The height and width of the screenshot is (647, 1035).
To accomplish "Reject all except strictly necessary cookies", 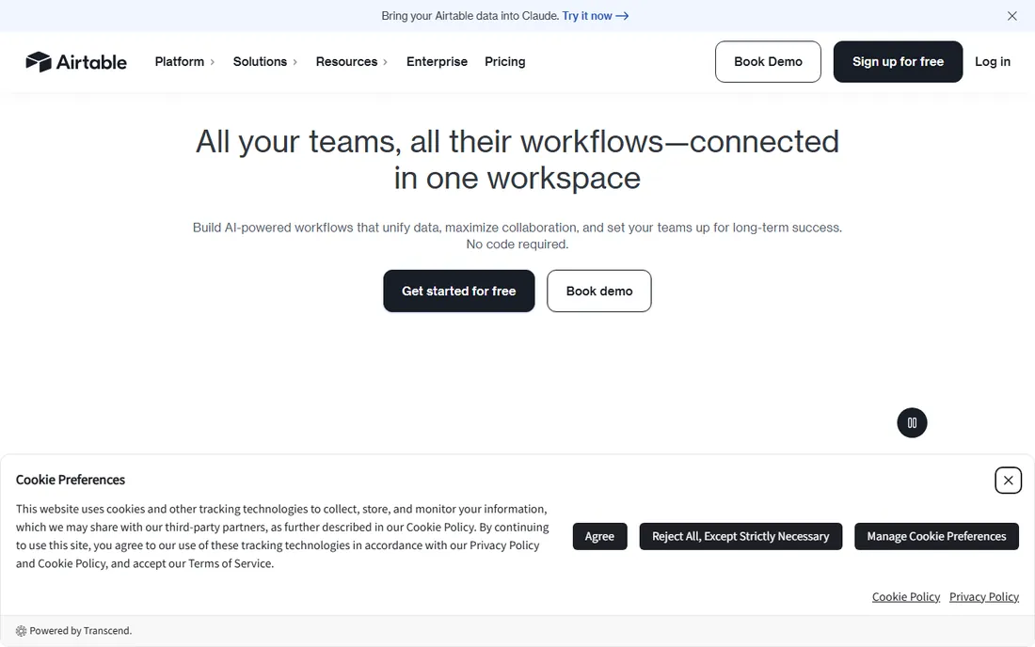I will (740, 536).
